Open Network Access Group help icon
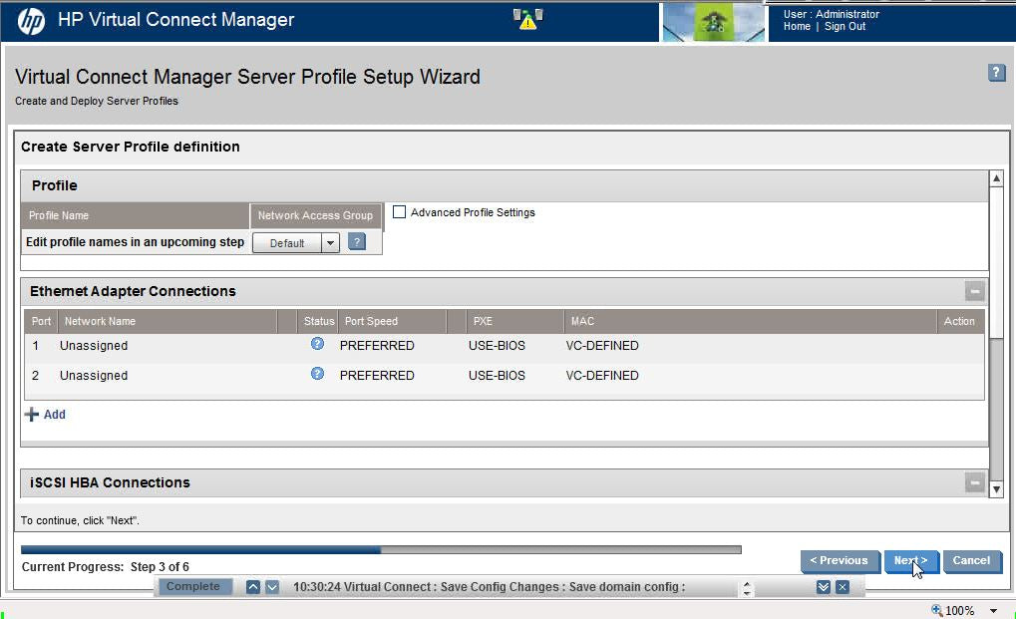 (357, 242)
